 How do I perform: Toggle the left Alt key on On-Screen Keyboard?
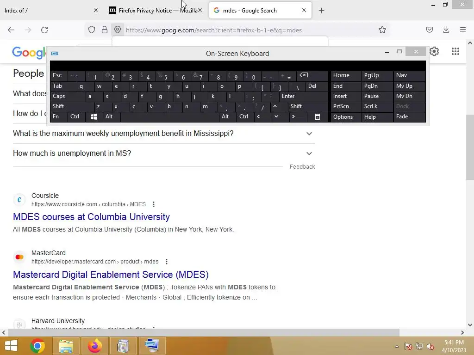click(x=111, y=116)
